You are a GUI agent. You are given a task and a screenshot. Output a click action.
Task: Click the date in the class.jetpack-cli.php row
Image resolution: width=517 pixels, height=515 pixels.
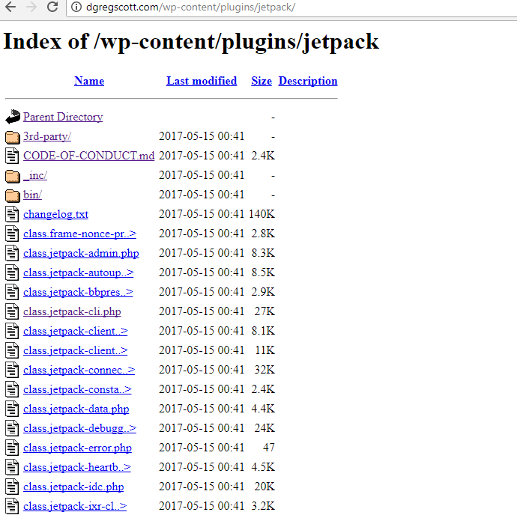(202, 311)
